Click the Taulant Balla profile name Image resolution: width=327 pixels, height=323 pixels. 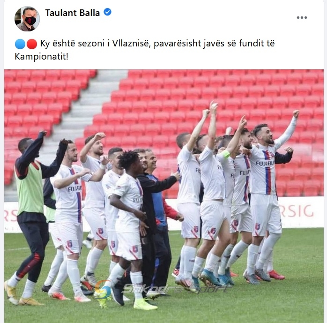click(x=72, y=13)
